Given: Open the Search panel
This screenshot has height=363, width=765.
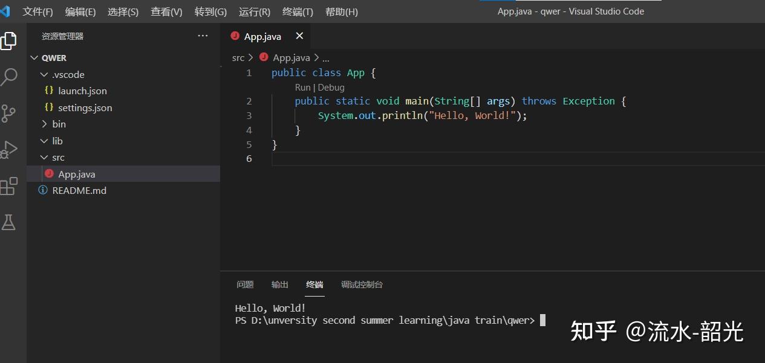Looking at the screenshot, I should pyautogui.click(x=9, y=77).
